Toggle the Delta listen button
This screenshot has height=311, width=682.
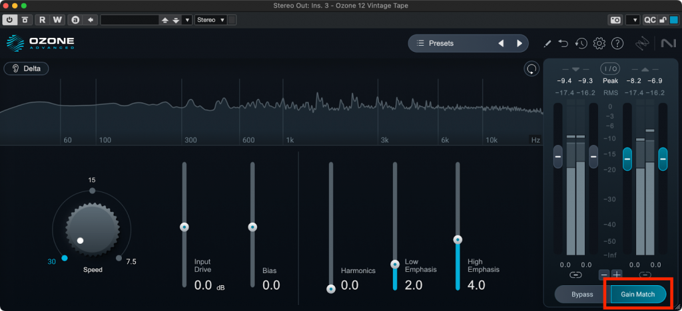[x=26, y=68]
